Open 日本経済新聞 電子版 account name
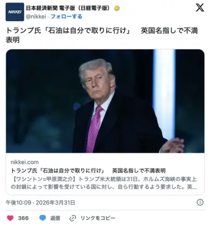The height and width of the screenshot is (225, 210). point(69,8)
